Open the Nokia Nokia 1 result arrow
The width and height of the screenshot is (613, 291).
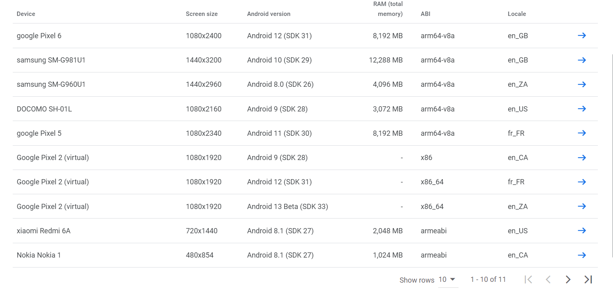(582, 255)
